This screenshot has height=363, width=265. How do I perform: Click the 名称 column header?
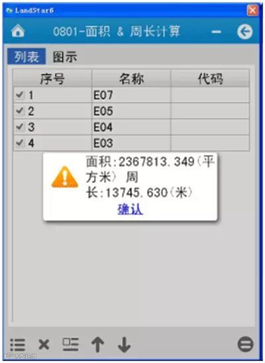tap(131, 78)
